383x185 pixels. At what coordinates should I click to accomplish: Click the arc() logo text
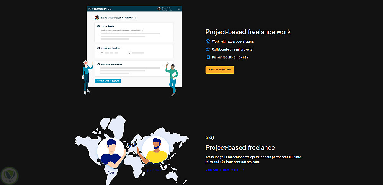click(x=210, y=138)
